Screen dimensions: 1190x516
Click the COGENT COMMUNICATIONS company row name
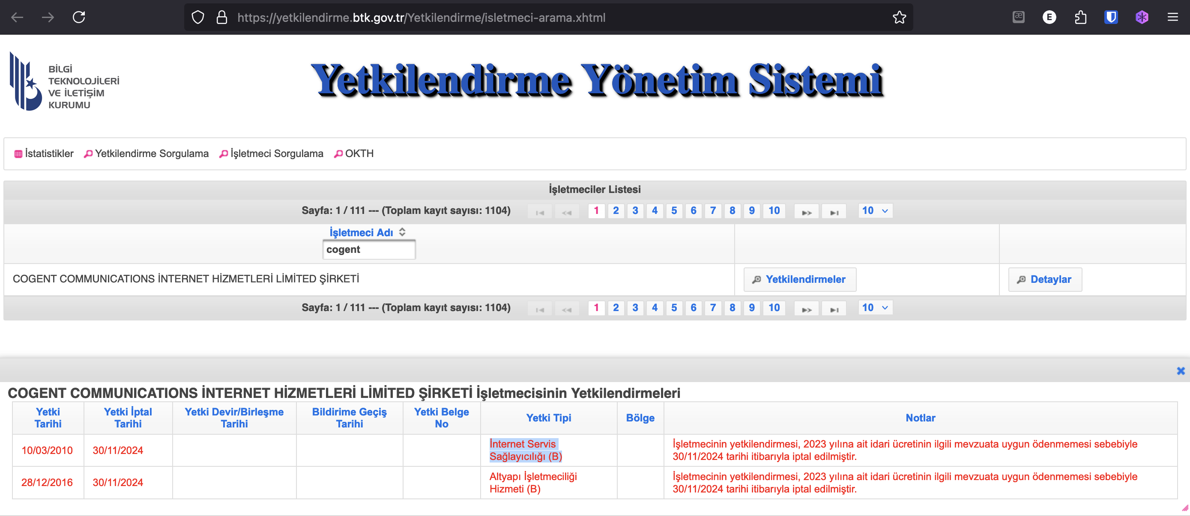[x=186, y=279]
